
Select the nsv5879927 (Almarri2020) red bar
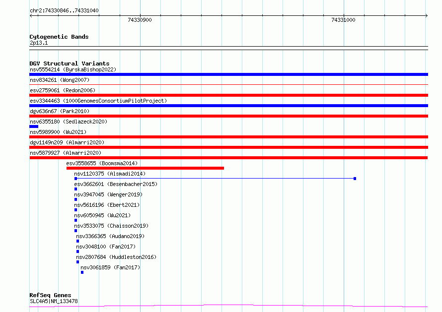228,158
